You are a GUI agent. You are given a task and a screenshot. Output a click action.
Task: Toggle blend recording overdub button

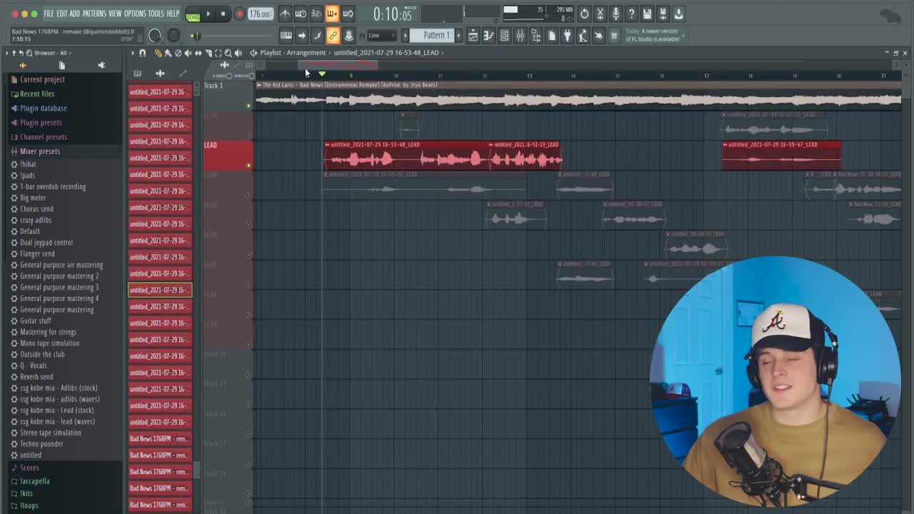point(332,14)
